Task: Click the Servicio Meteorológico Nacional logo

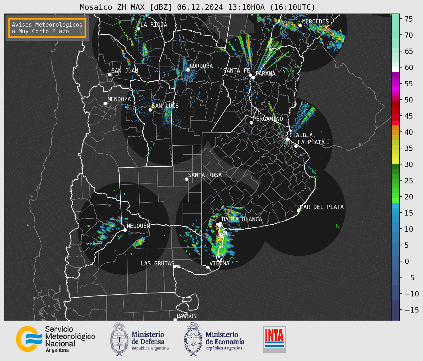Action: pos(55,339)
